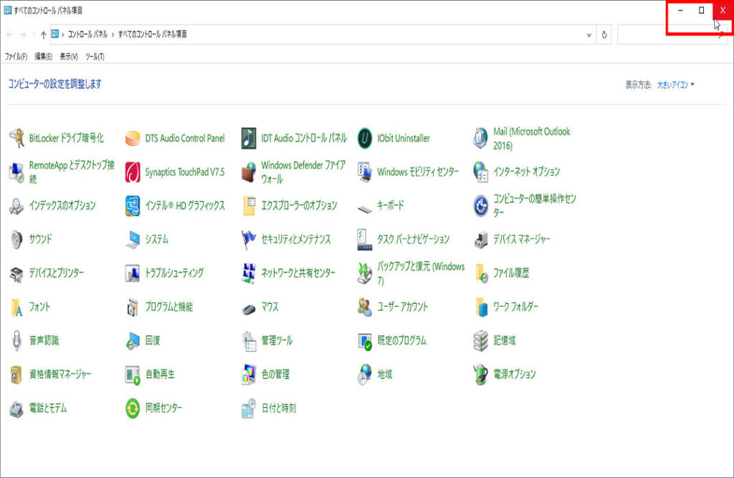This screenshot has width=734, height=478.
Task: Select the Synaptics TouchPad V7.5 icon
Action: (133, 172)
